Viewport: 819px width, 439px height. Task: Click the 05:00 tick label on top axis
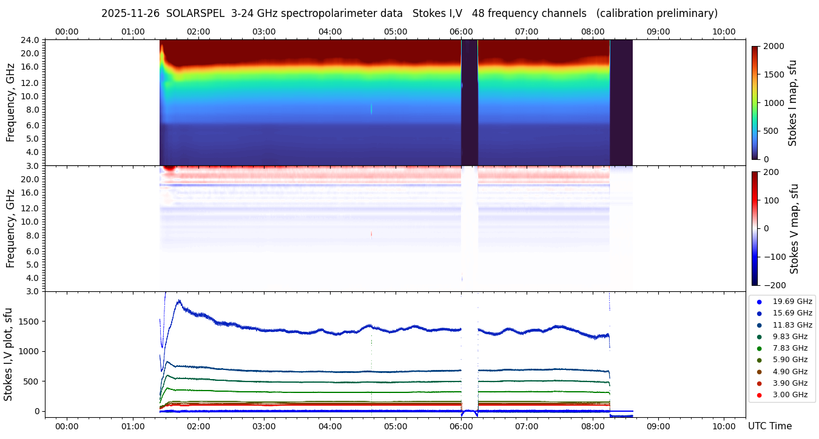pyautogui.click(x=396, y=31)
